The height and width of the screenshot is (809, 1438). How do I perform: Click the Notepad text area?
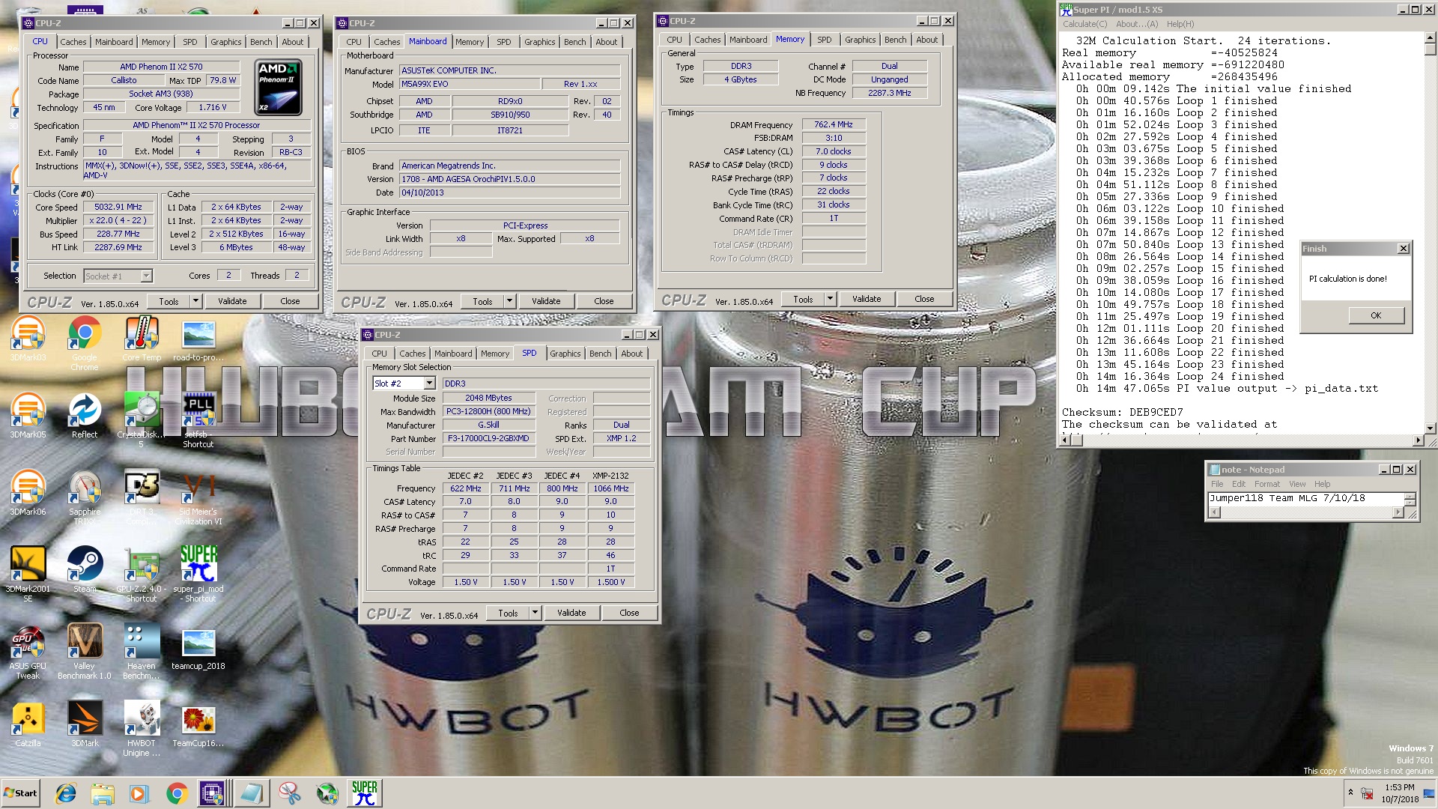(1305, 498)
